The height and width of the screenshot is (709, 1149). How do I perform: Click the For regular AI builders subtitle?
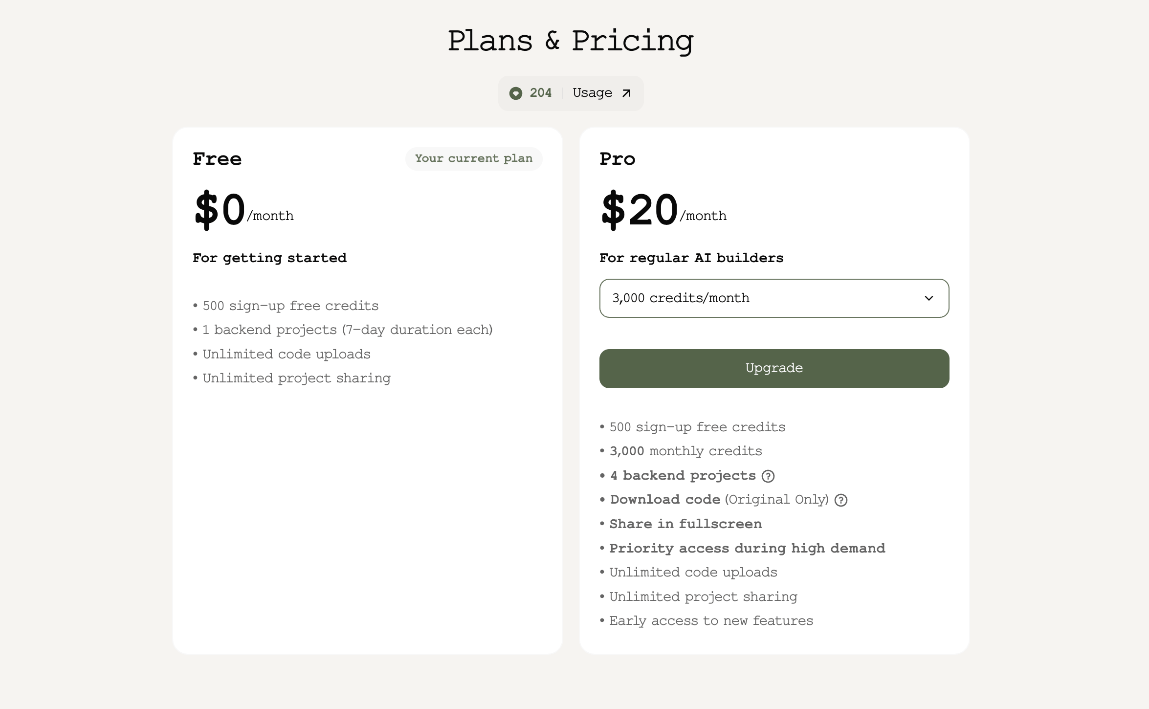coord(691,258)
